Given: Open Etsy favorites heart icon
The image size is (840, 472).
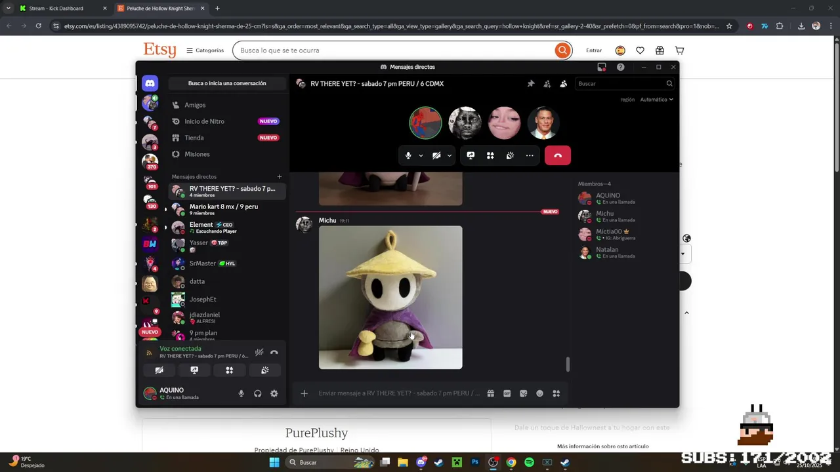Looking at the screenshot, I should coord(640,50).
